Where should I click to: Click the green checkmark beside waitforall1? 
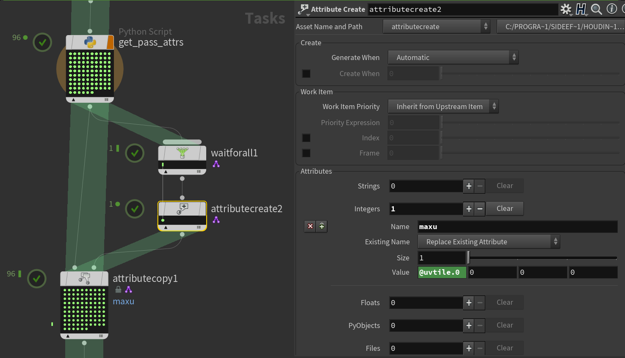pyautogui.click(x=135, y=153)
